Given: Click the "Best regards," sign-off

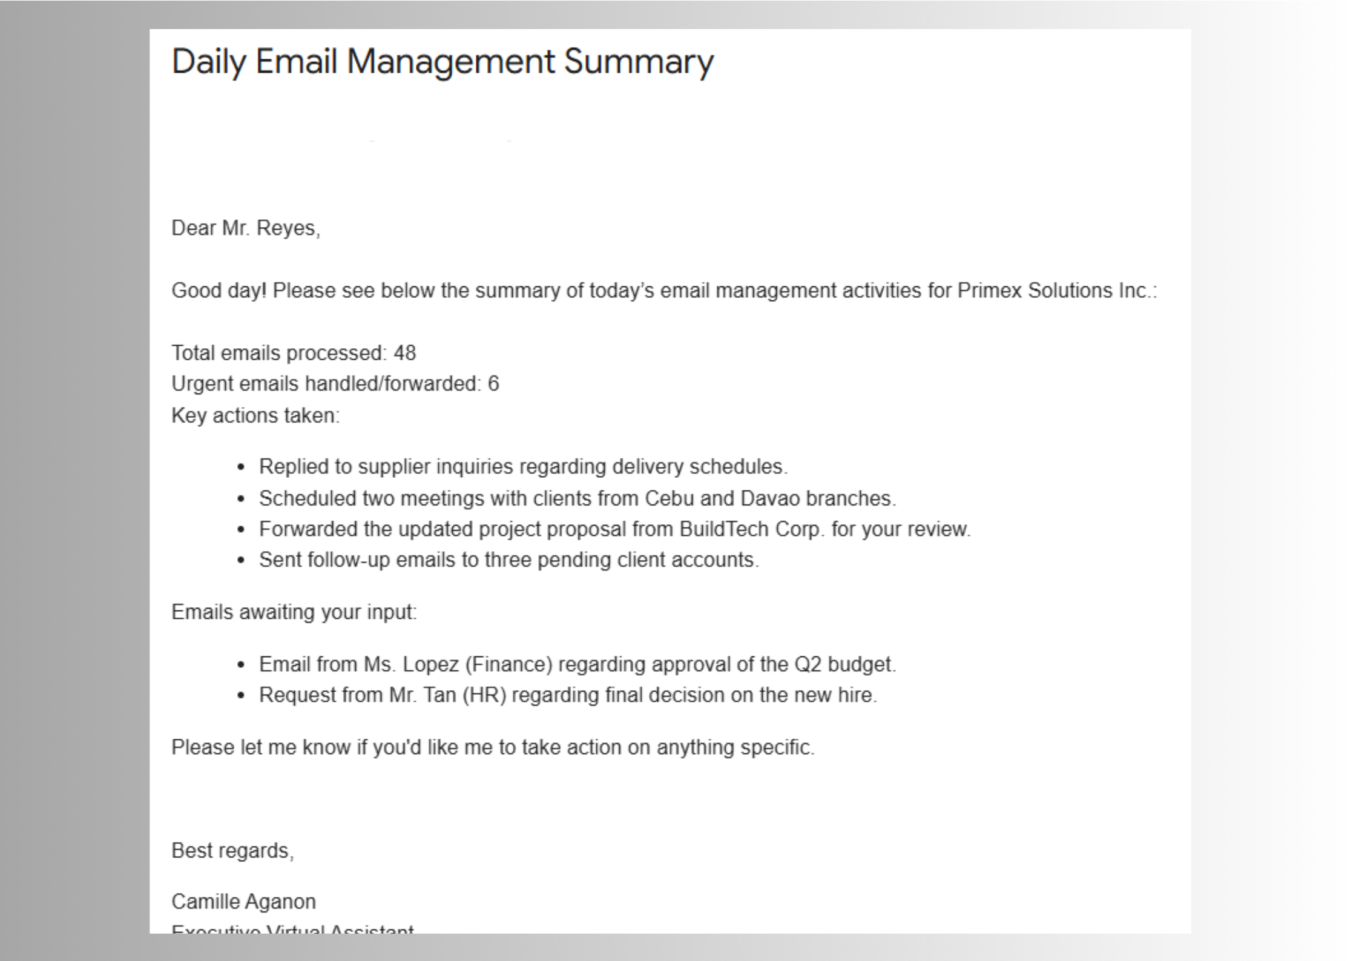Looking at the screenshot, I should coord(232,851).
